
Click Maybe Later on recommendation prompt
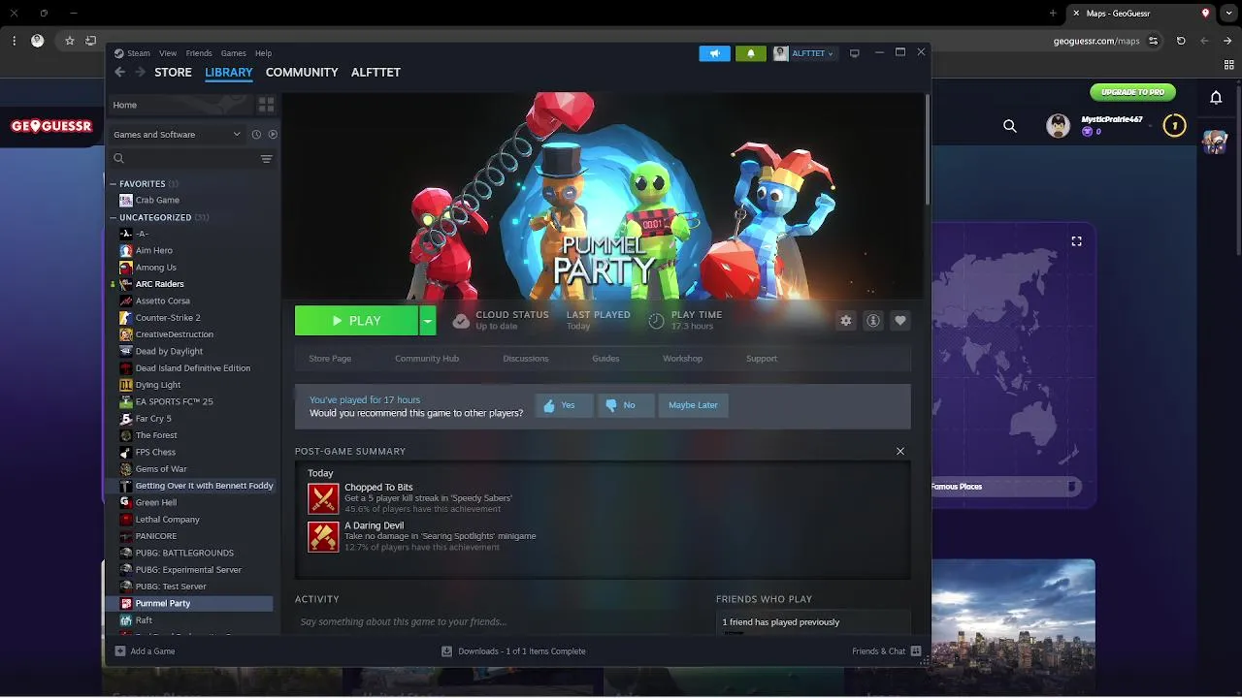click(x=693, y=405)
